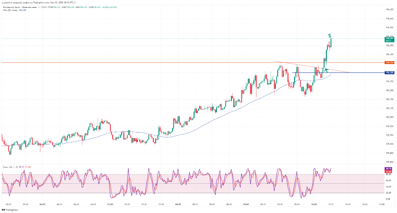Click the green dollar sign marker
The width and height of the screenshot is (397, 213).
pos(330,35)
